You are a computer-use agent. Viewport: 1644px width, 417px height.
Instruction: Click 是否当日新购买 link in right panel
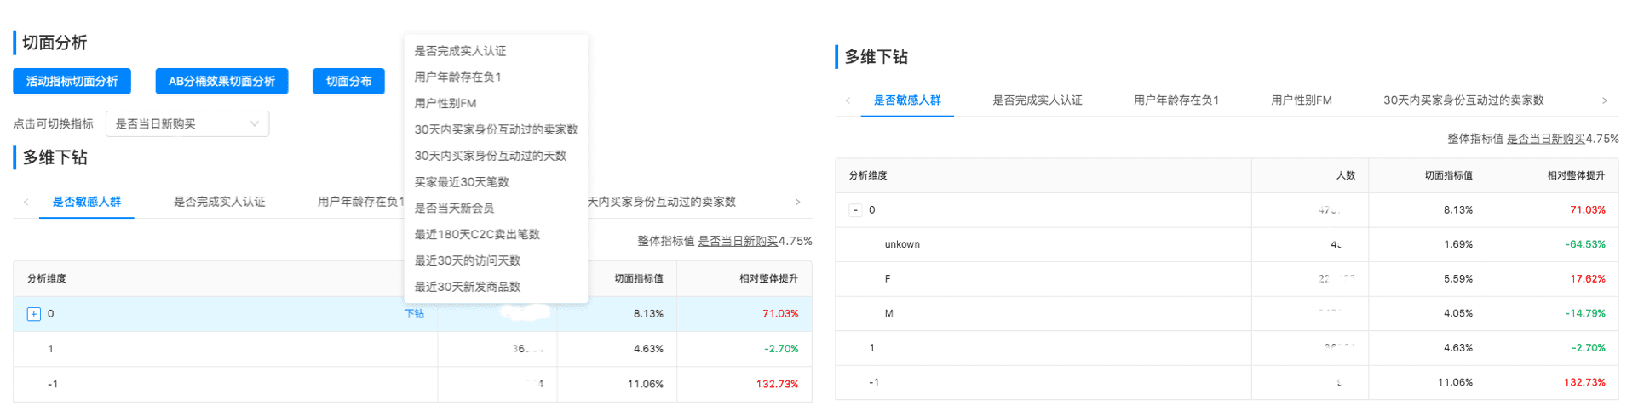click(1545, 139)
